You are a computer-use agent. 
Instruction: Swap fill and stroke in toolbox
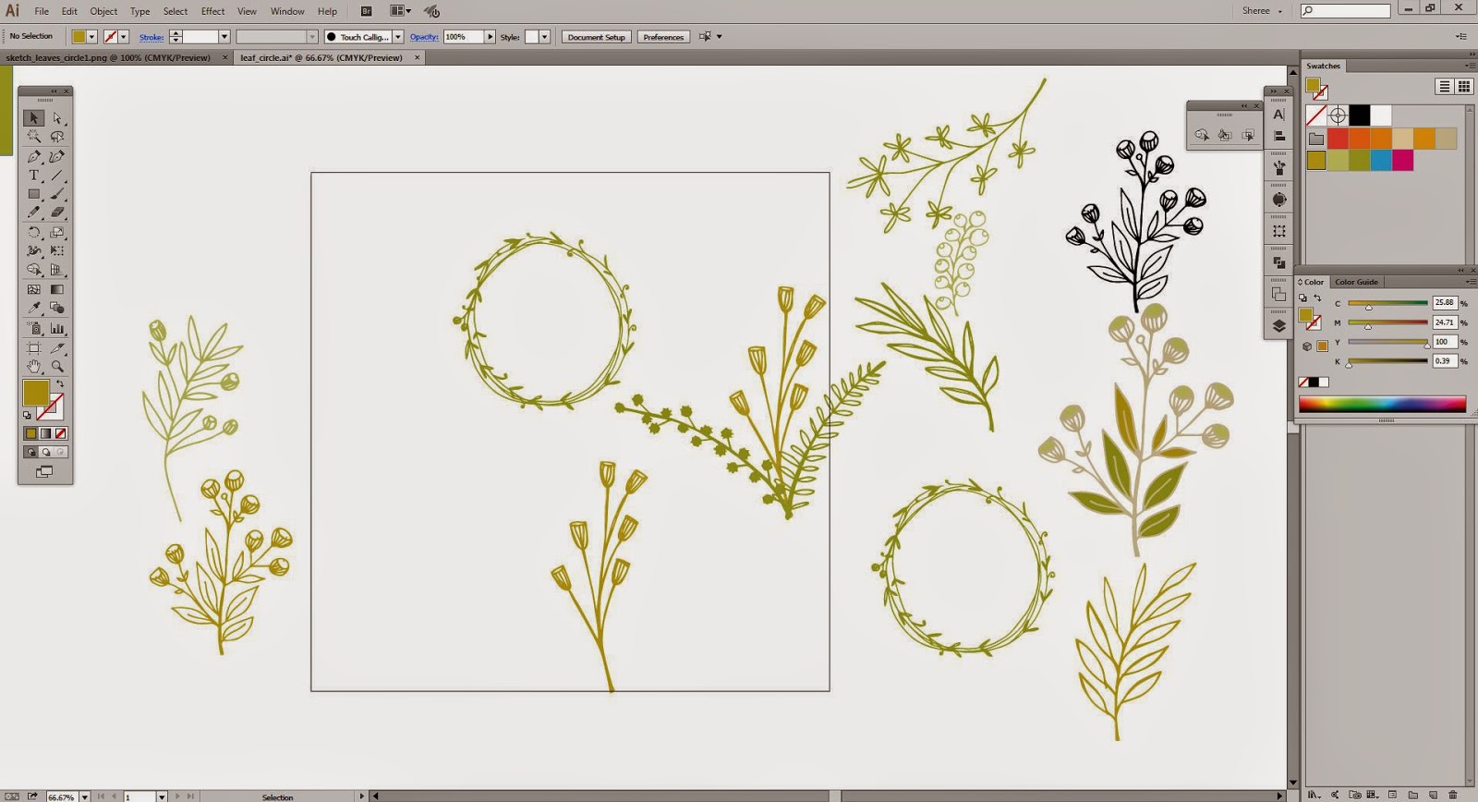point(60,383)
